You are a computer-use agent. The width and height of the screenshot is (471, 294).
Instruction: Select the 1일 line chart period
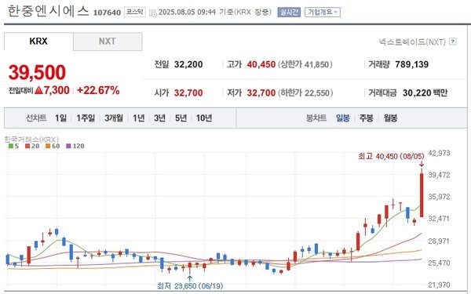(60, 118)
